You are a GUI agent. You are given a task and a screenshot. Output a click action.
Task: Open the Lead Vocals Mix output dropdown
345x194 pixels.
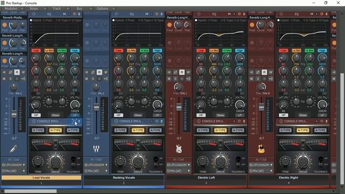(13, 171)
